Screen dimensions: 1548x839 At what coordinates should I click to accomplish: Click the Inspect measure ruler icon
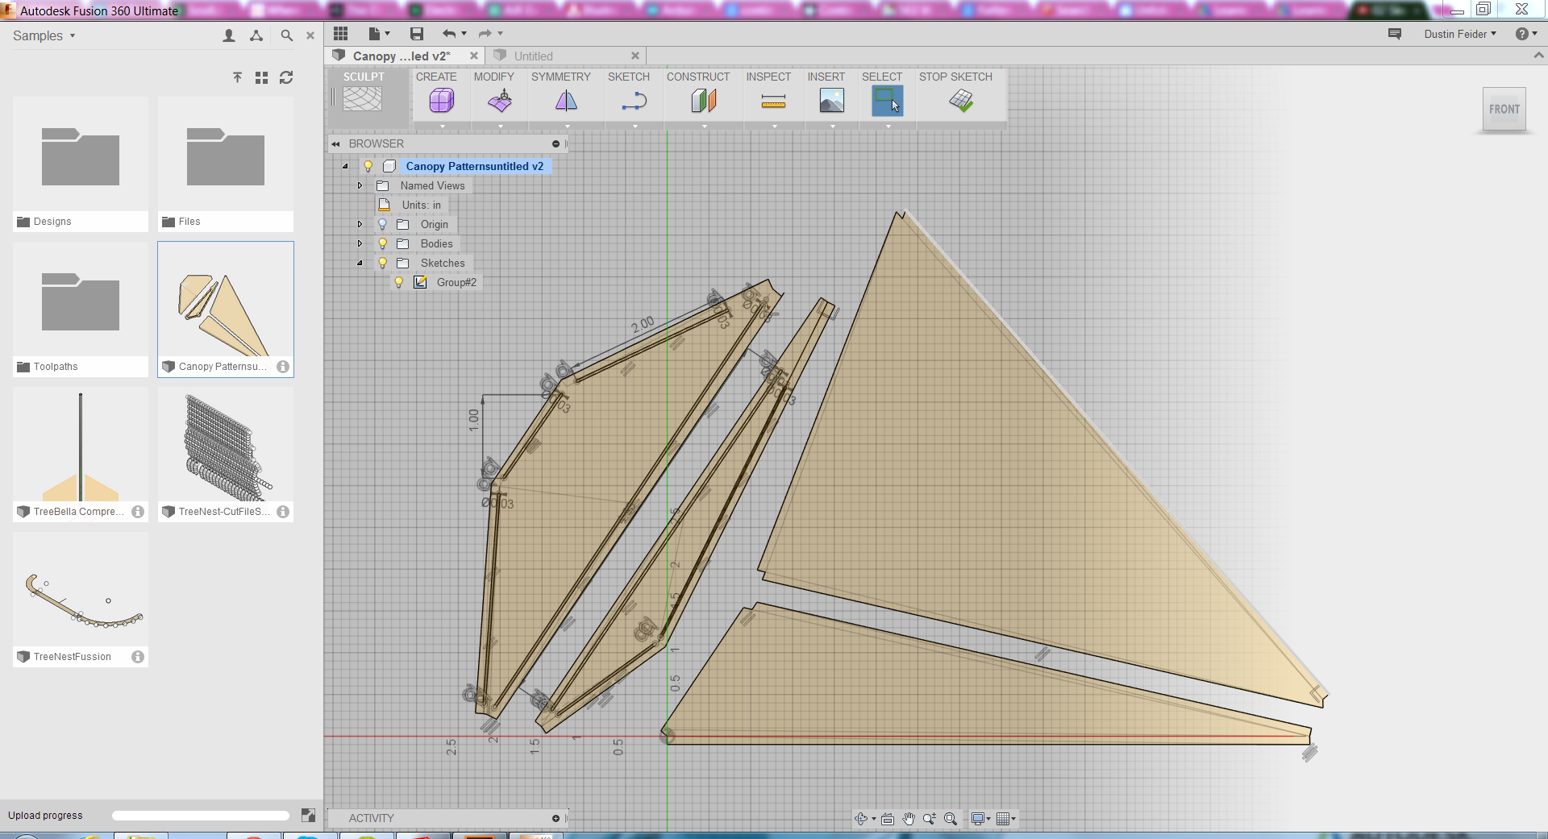pyautogui.click(x=773, y=101)
